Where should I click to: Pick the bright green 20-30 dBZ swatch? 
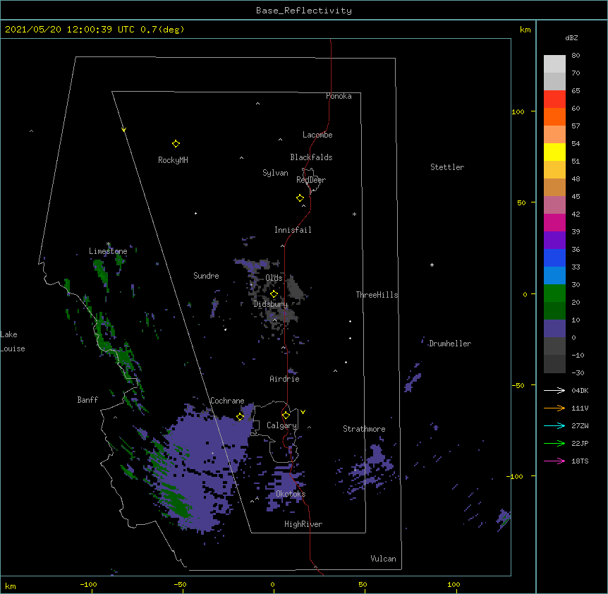tap(554, 293)
